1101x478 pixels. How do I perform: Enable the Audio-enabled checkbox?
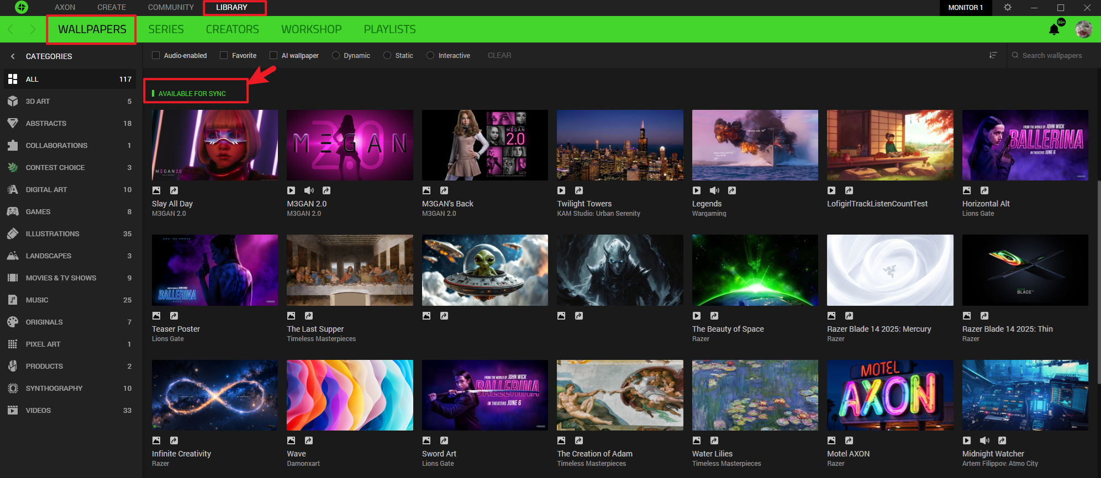coord(156,56)
